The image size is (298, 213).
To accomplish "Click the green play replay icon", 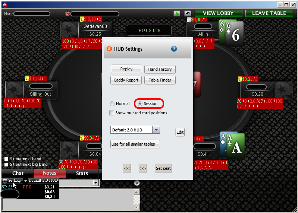I will coord(177,13).
